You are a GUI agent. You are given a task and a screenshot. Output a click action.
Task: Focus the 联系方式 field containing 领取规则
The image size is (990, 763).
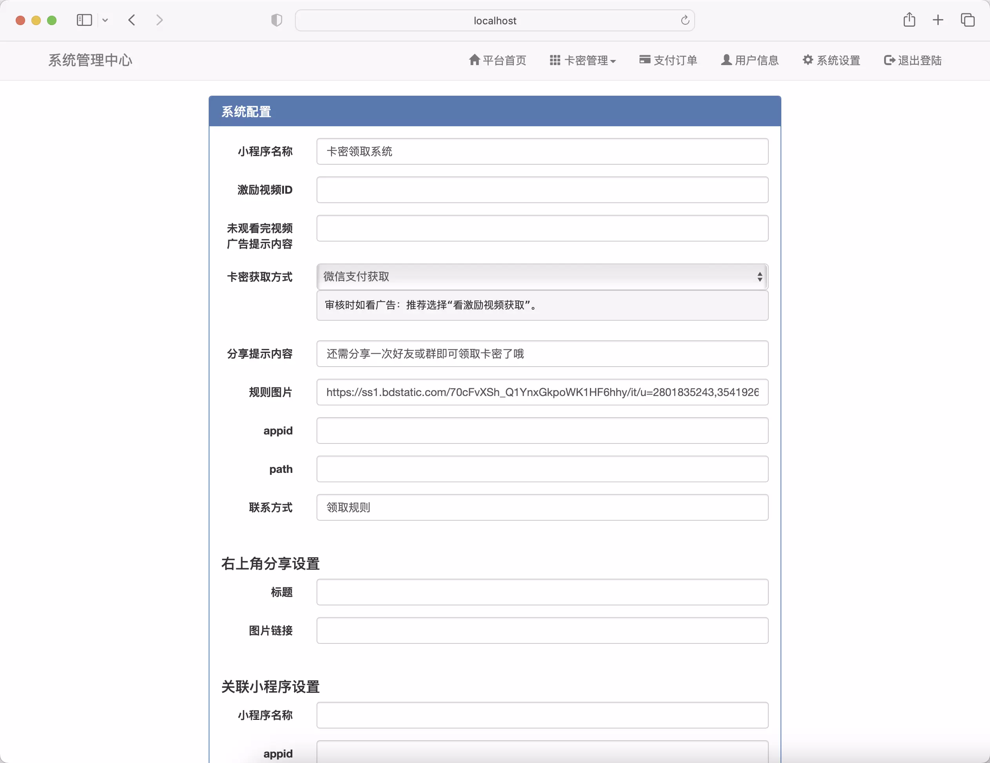[x=542, y=507]
